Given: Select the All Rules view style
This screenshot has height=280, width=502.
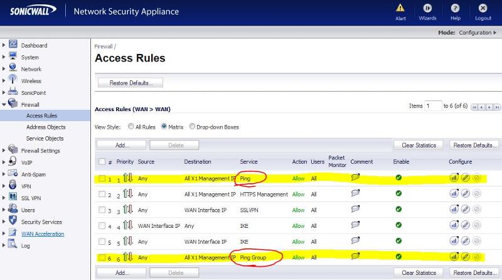Looking at the screenshot, I should pyautogui.click(x=131, y=126).
